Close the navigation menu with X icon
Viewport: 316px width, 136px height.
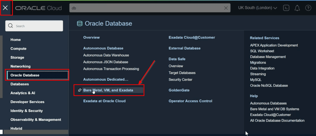(x=6, y=8)
